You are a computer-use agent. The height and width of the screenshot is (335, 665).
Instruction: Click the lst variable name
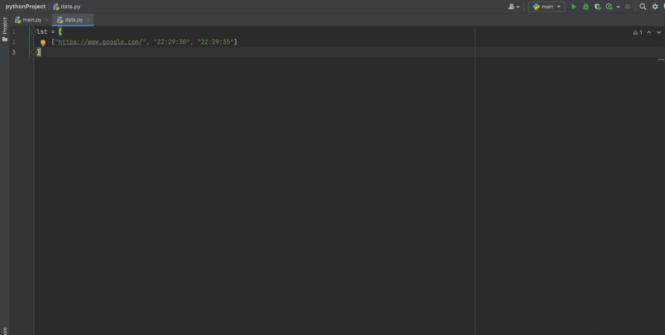pos(42,32)
